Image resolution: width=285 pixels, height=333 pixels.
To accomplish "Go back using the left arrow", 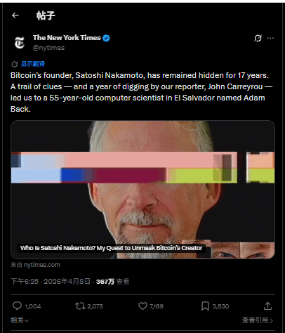I will coord(15,15).
